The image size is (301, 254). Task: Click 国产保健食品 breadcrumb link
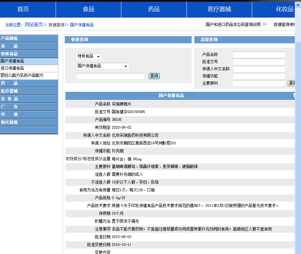pyautogui.click(x=82, y=25)
